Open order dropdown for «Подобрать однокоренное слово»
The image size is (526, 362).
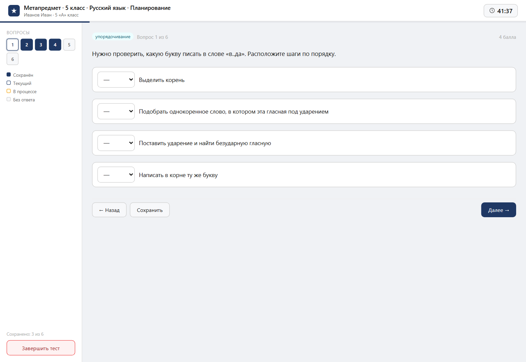116,111
